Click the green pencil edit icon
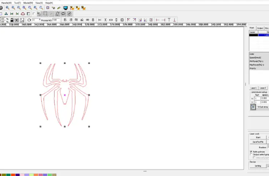The width and height of the screenshot is (269, 176). 59,8
